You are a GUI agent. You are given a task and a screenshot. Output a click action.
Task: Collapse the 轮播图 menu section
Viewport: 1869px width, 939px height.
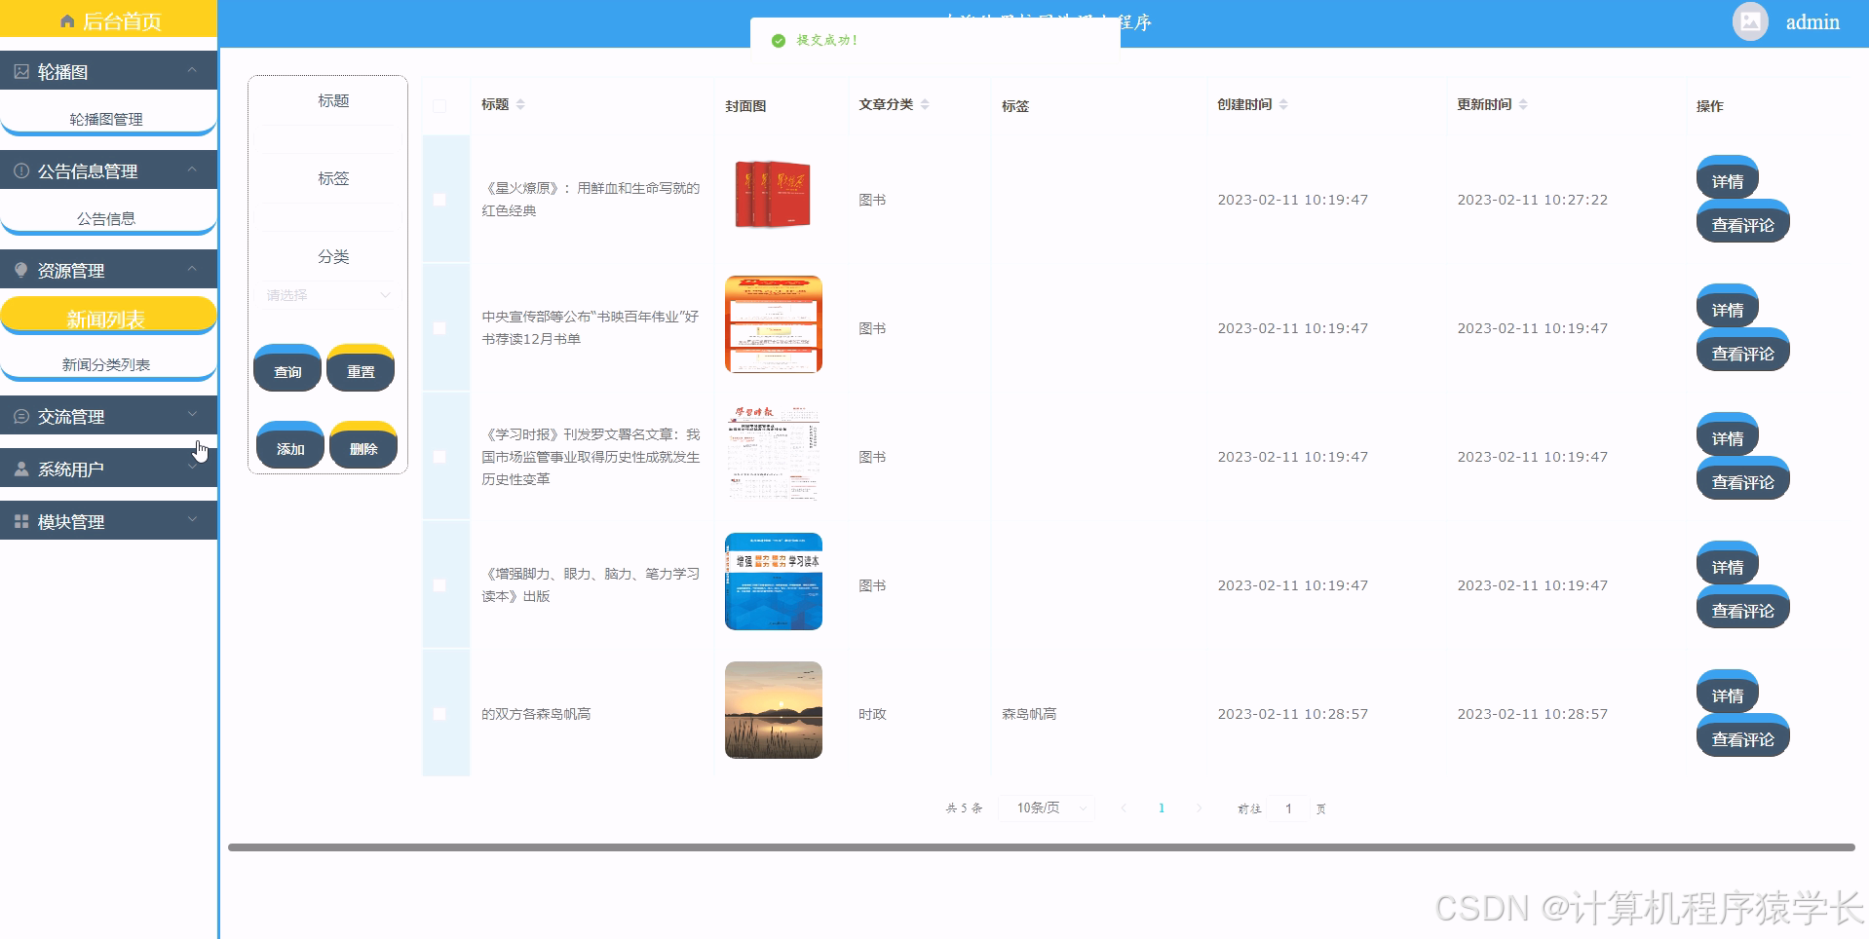(192, 70)
